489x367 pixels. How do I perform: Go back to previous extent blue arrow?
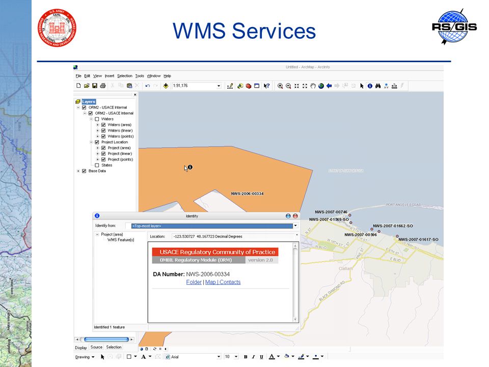point(329,86)
